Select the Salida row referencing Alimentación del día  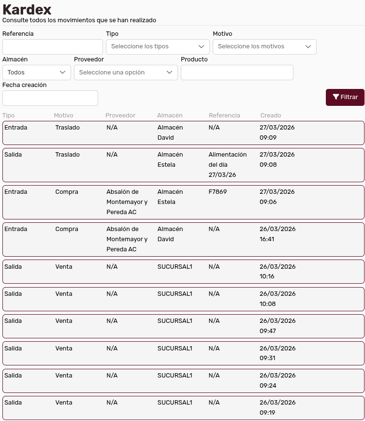183,165
